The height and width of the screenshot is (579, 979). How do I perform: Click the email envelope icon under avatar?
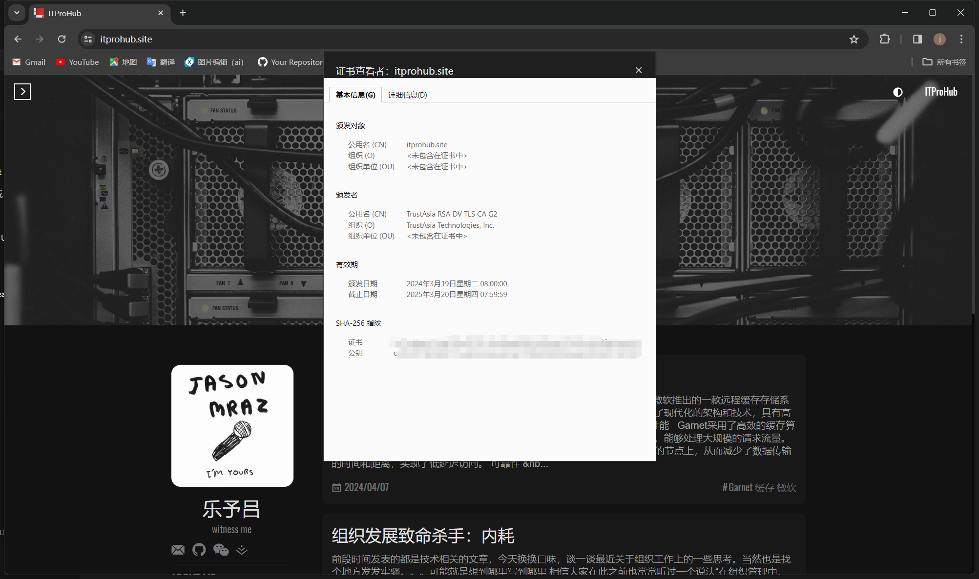point(178,550)
